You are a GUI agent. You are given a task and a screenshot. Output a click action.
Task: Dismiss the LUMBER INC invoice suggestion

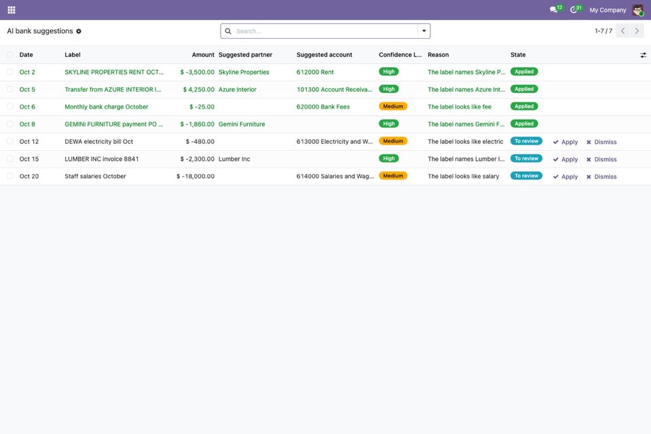pyautogui.click(x=601, y=160)
